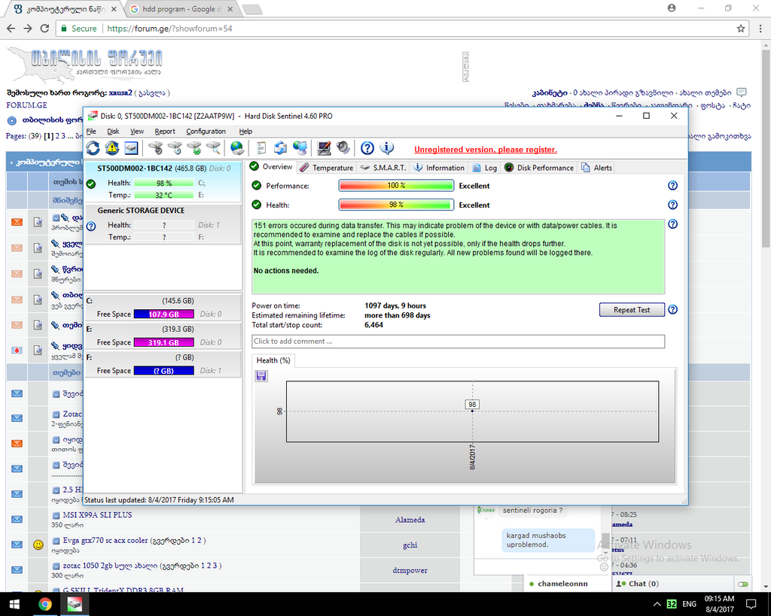Viewport: 771px width, 616px height.
Task: Click the F: free space bar ? GB
Action: coord(163,371)
